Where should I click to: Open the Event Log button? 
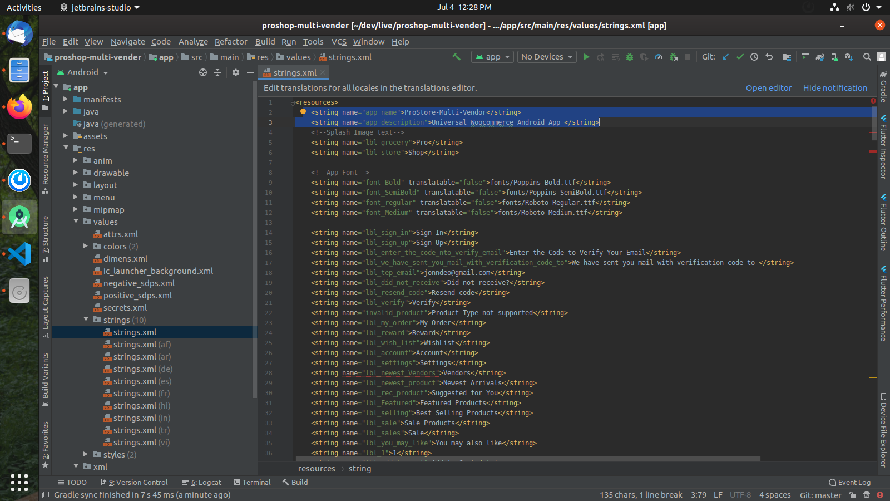point(850,482)
